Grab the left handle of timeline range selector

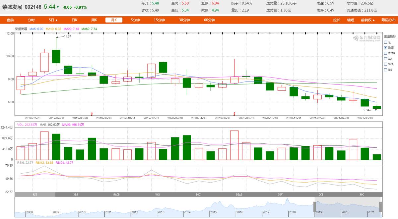(314, 207)
